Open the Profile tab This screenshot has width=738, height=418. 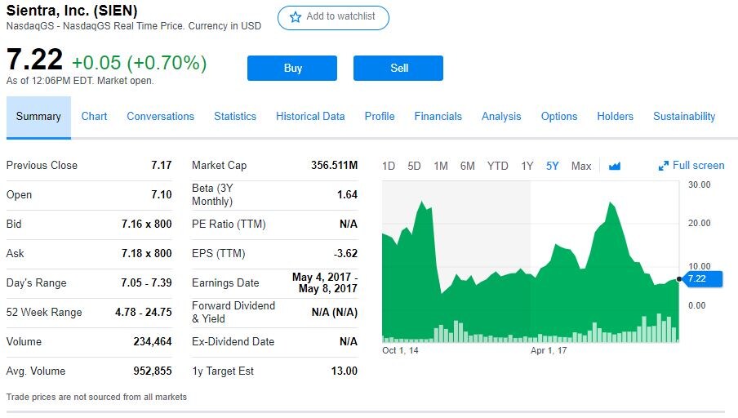380,116
